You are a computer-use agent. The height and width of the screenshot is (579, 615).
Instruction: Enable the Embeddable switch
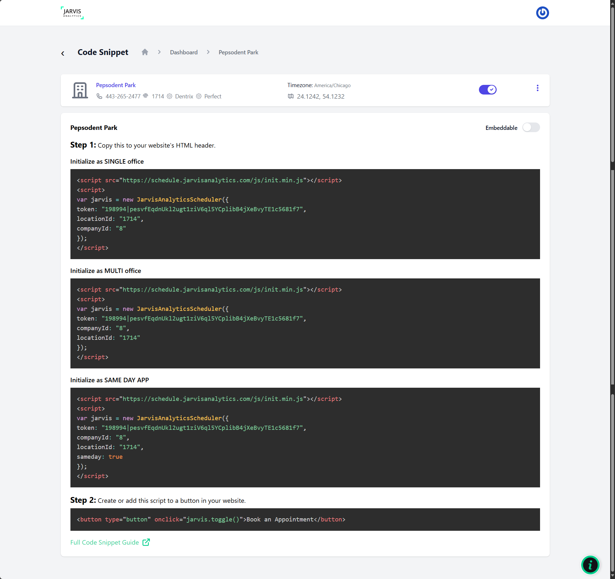(x=531, y=128)
